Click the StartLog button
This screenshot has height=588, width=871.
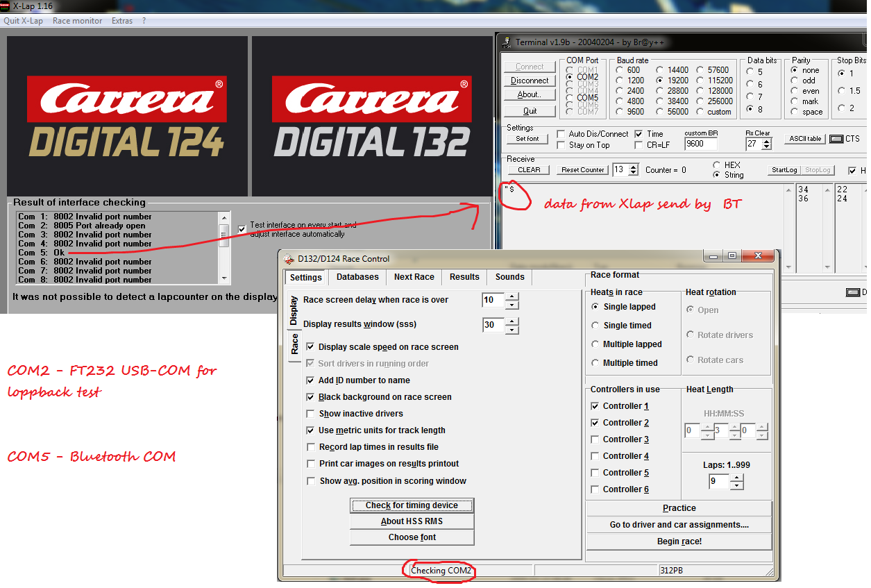pyautogui.click(x=784, y=170)
